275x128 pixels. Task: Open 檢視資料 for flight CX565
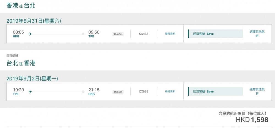point(170,91)
